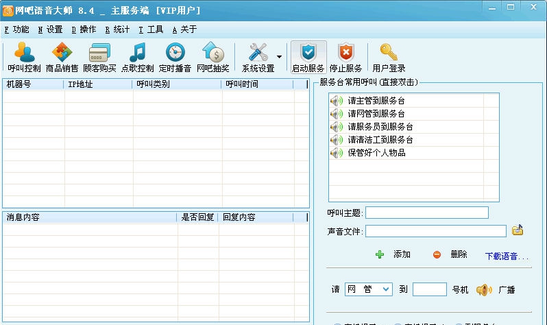Open the 设置 menu

(50, 29)
